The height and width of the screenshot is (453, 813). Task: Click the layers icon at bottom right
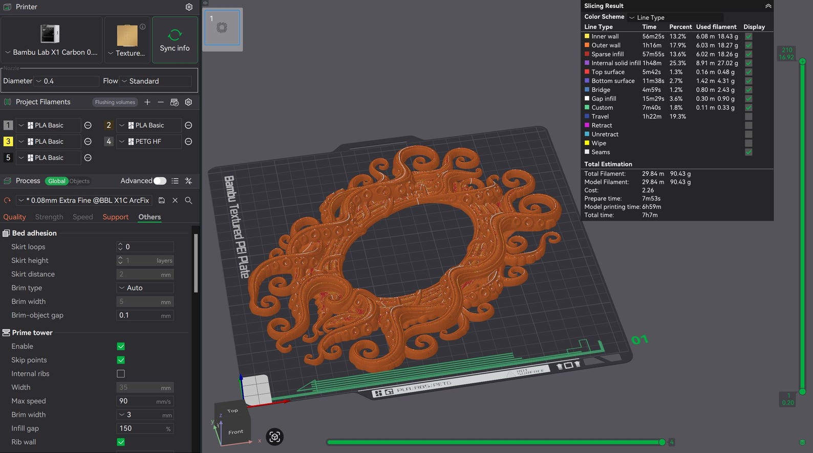tap(802, 442)
